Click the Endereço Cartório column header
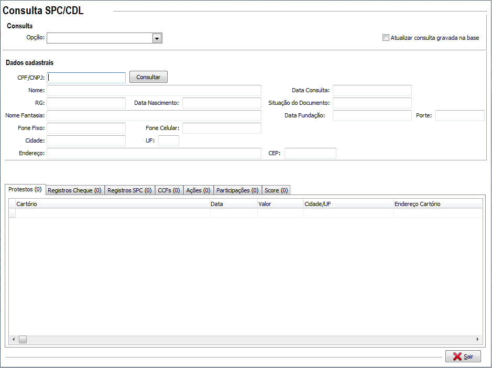 437,204
